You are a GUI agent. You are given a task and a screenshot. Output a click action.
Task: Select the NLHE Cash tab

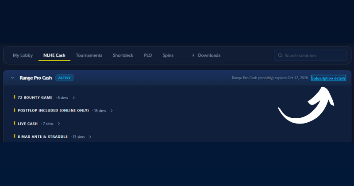54,55
